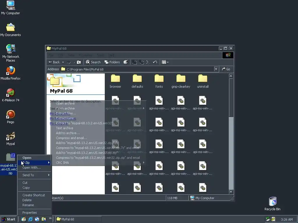Choose Compress and email... option

tap(98, 138)
